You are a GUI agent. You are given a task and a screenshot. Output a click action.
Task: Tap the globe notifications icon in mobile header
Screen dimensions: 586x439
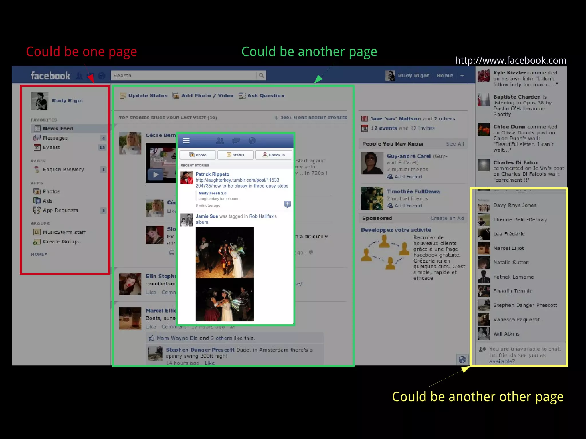click(x=252, y=140)
